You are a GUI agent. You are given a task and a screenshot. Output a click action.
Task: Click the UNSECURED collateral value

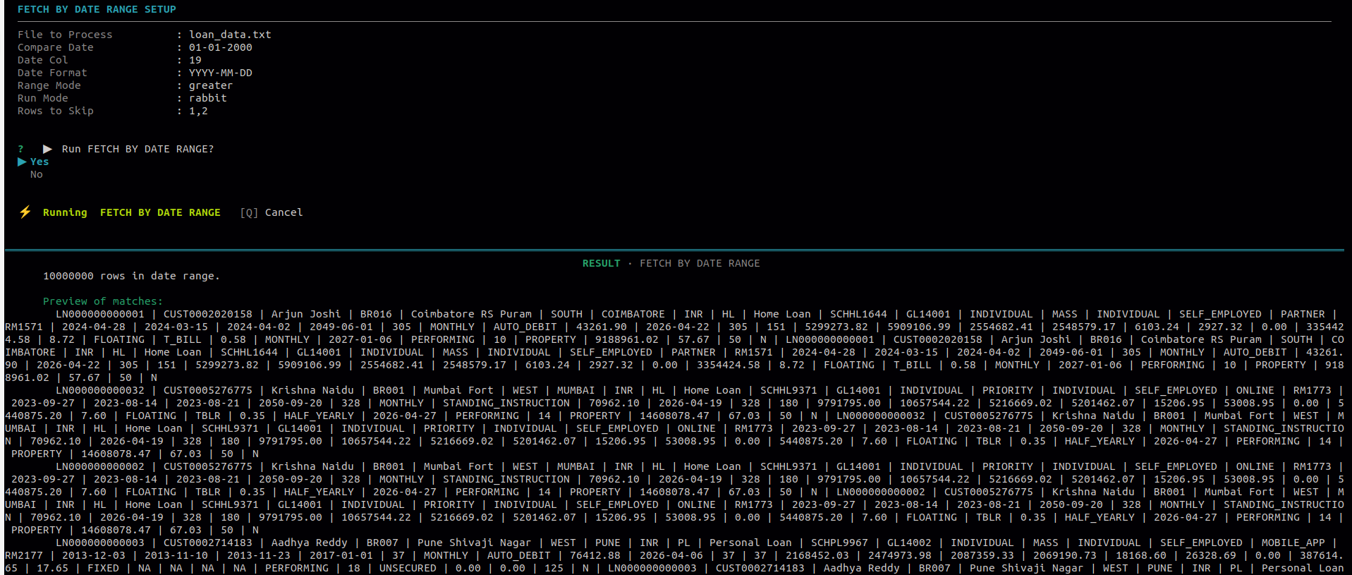[x=408, y=568]
